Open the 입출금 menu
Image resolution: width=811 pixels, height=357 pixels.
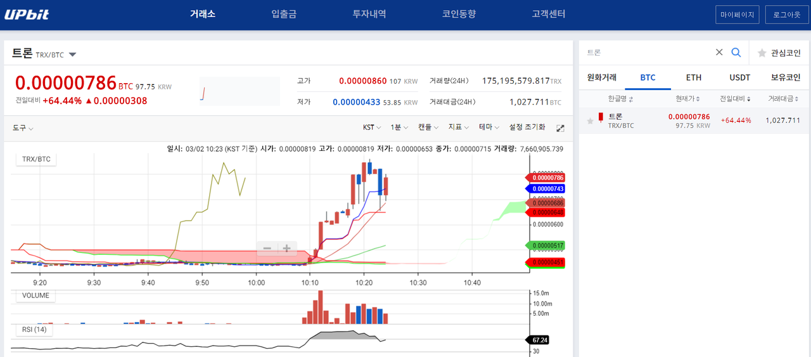(x=284, y=14)
